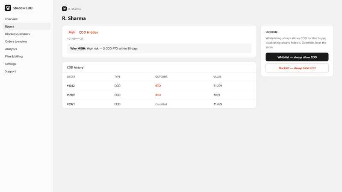342x192 pixels.
Task: Click the Why HIGH risk explanation
Action: 159,48
